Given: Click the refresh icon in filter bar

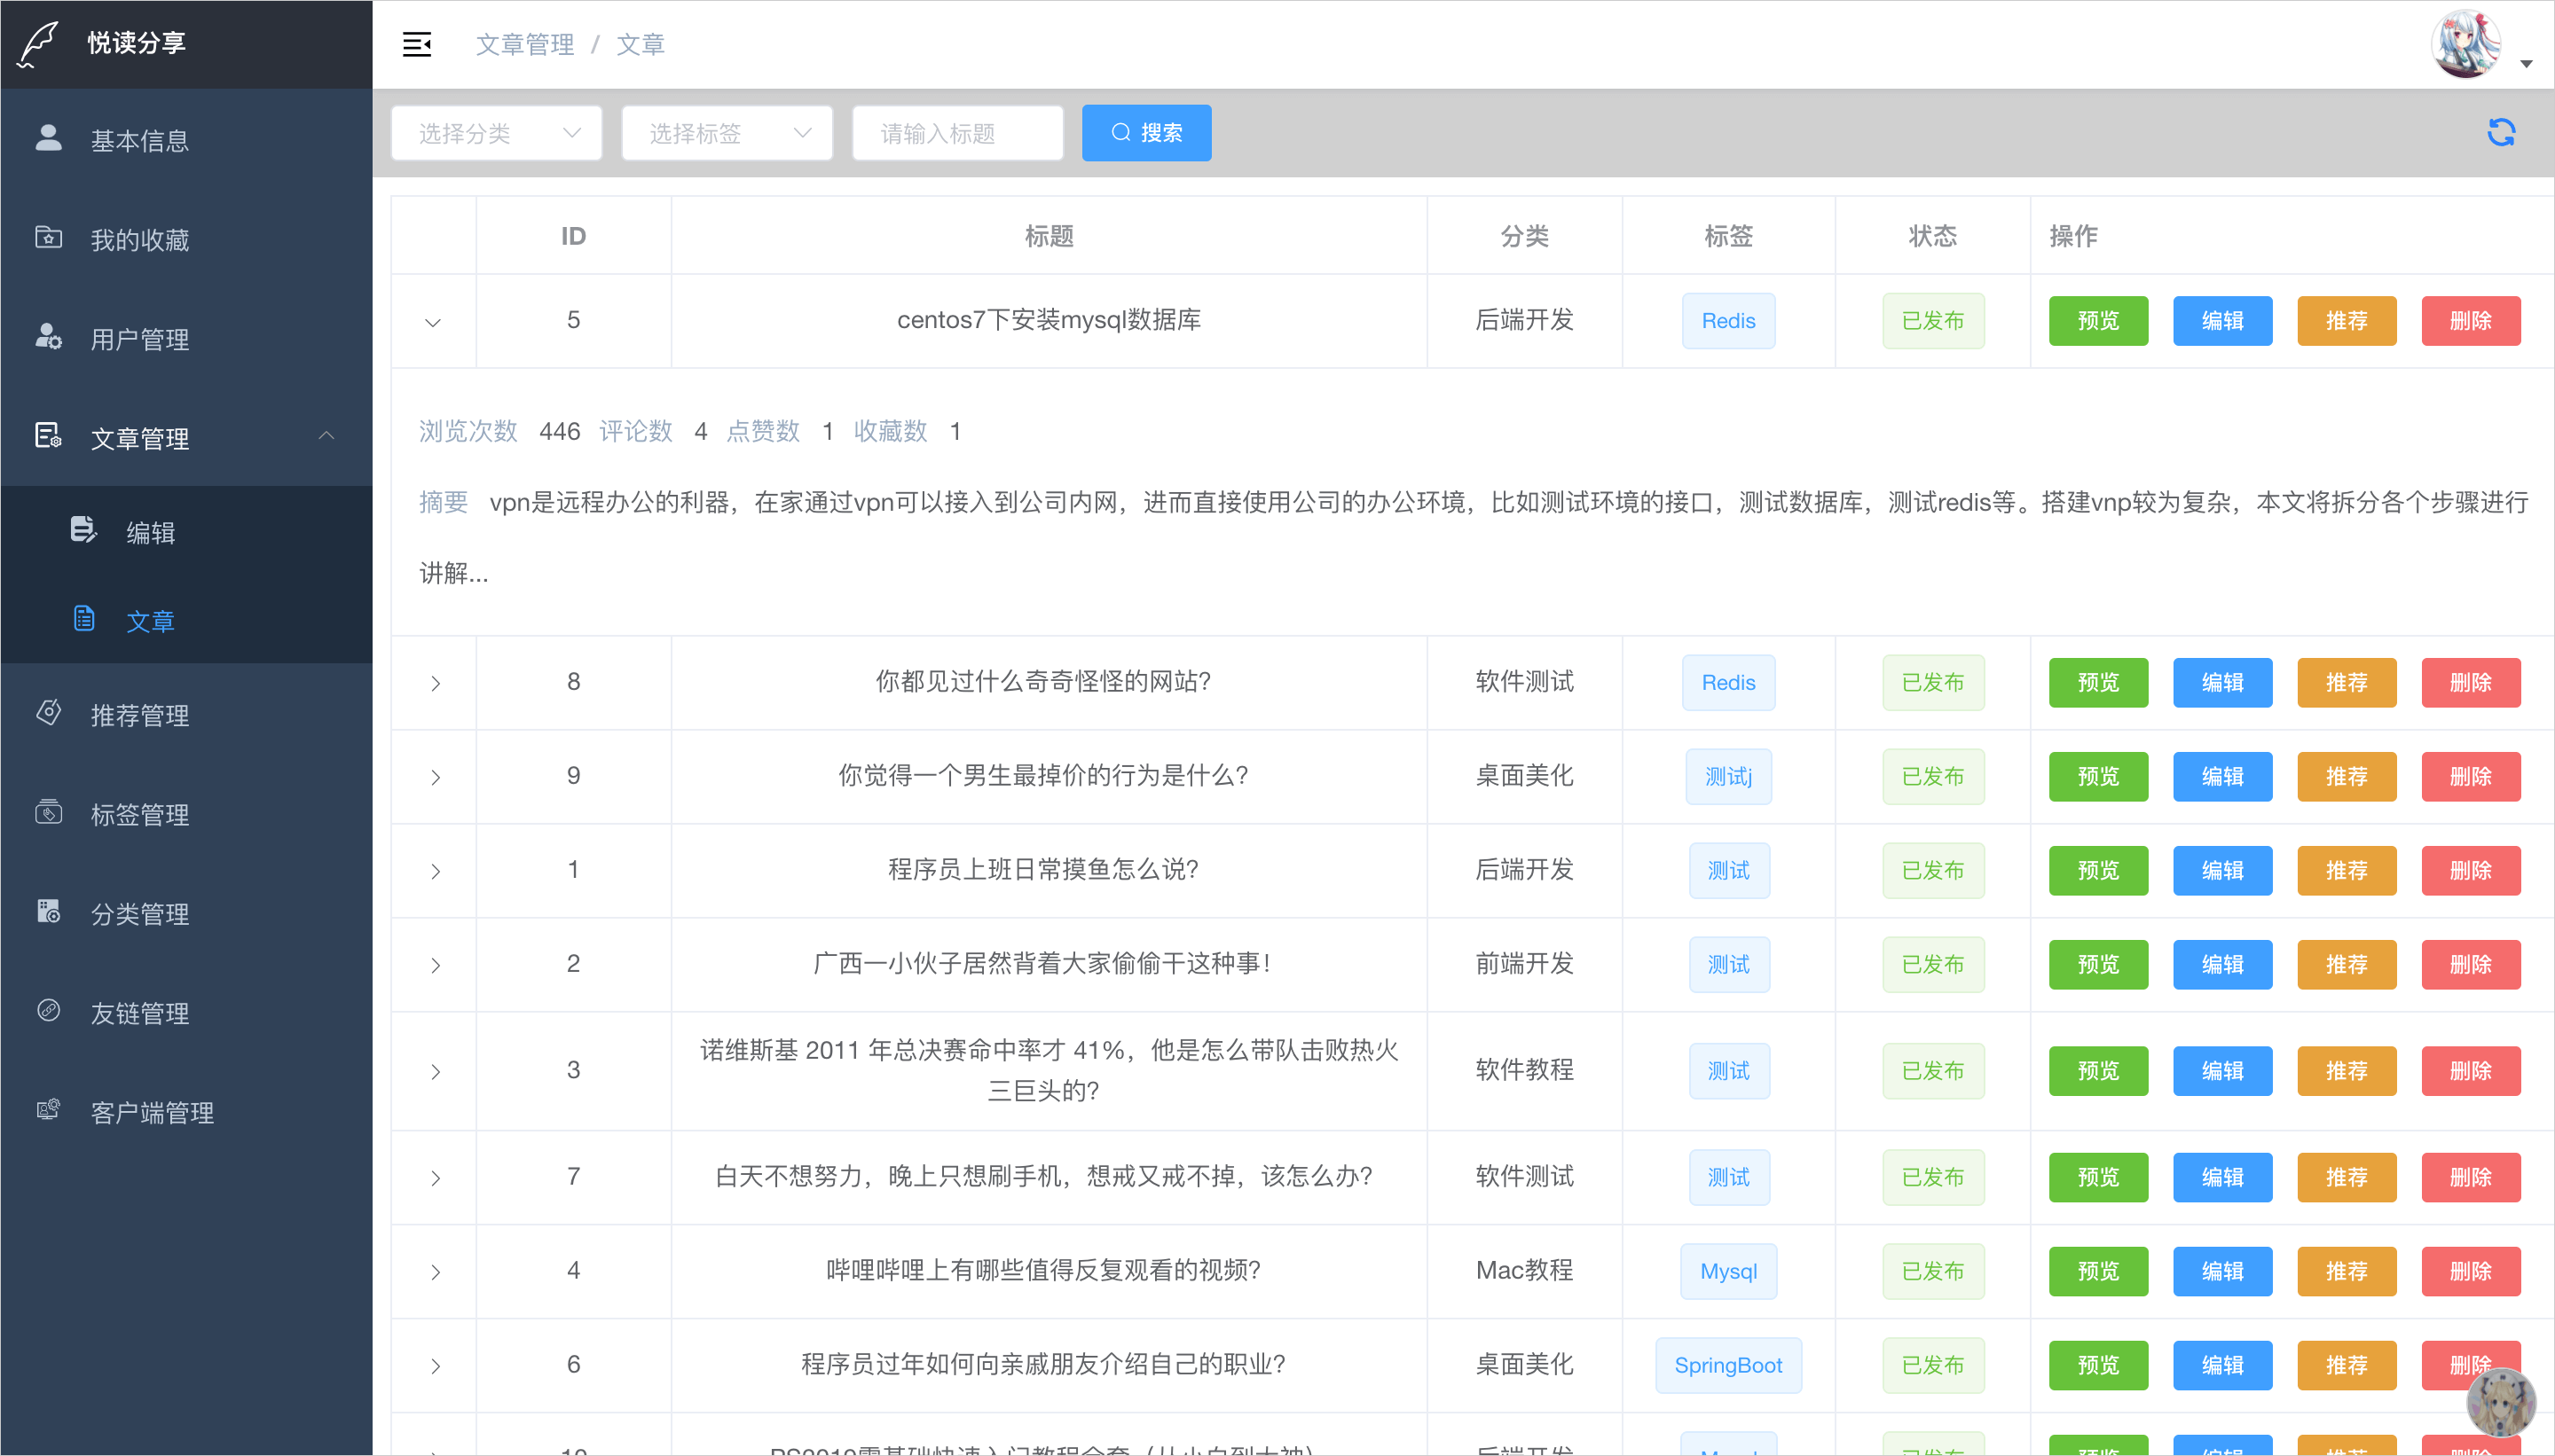Looking at the screenshot, I should [2501, 133].
